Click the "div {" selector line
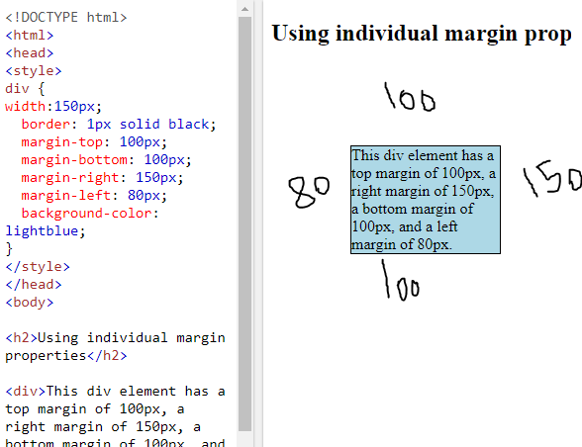 (x=25, y=89)
